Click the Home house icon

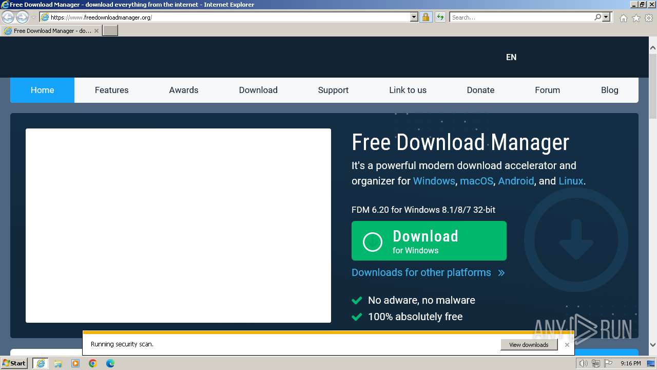[x=623, y=18]
